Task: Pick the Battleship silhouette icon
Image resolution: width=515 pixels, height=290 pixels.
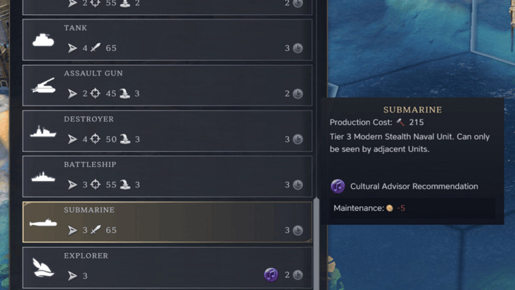Action: [43, 177]
